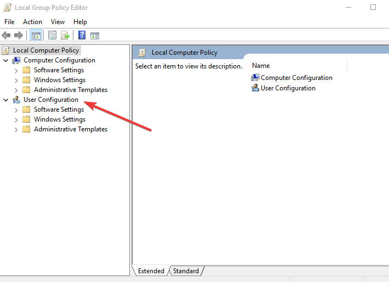Expand Windows Settings under User Configuration
Image resolution: width=389 pixels, height=282 pixels.
[x=16, y=120]
